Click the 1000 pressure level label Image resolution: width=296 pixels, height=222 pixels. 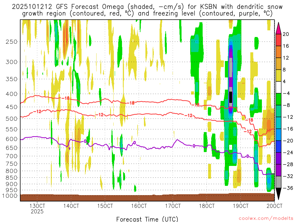coord(10,196)
